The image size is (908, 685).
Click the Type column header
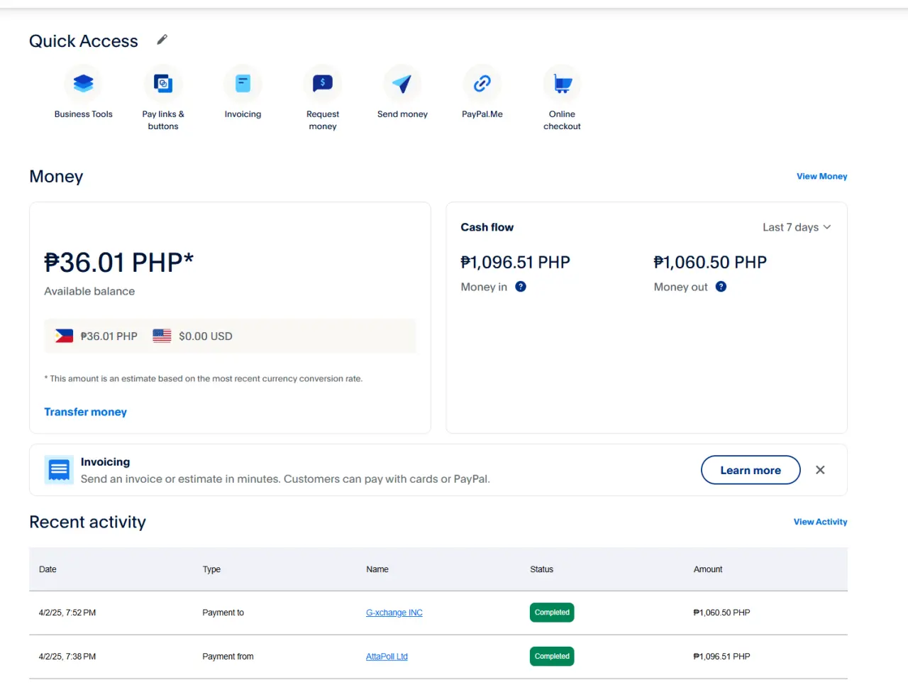click(211, 569)
